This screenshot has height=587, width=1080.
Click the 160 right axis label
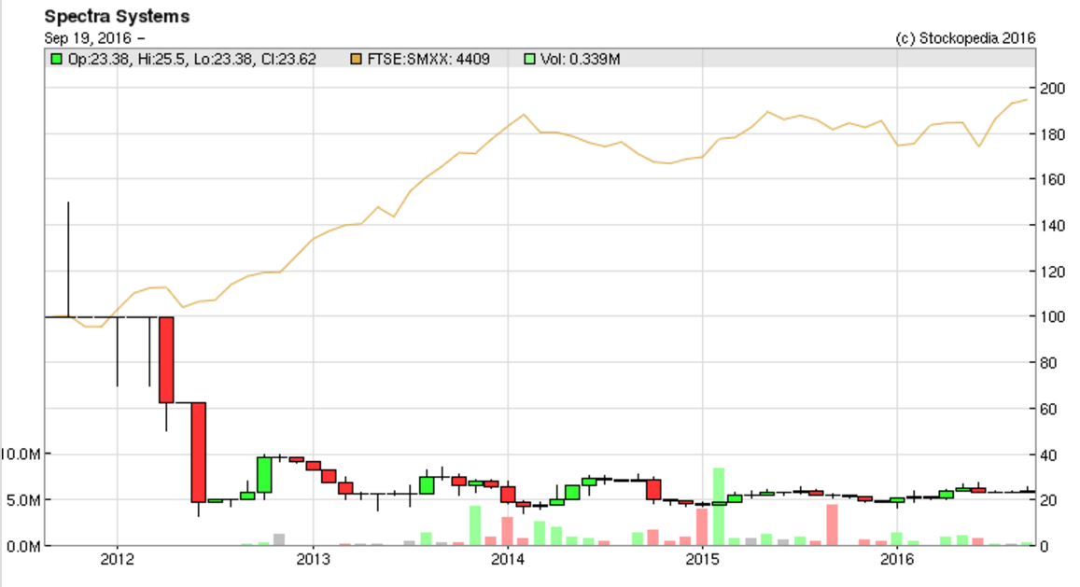1052,180
